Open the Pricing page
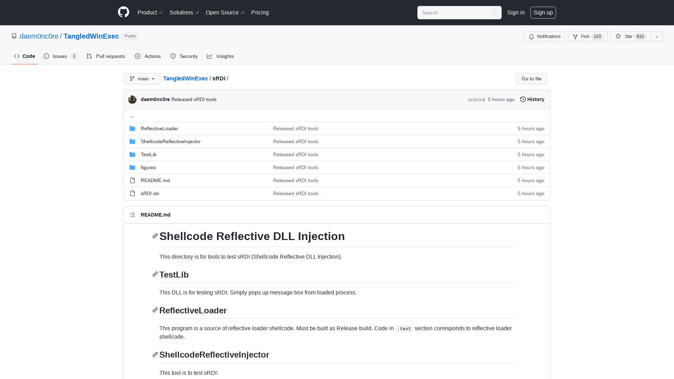The height and width of the screenshot is (379, 674). [260, 12]
